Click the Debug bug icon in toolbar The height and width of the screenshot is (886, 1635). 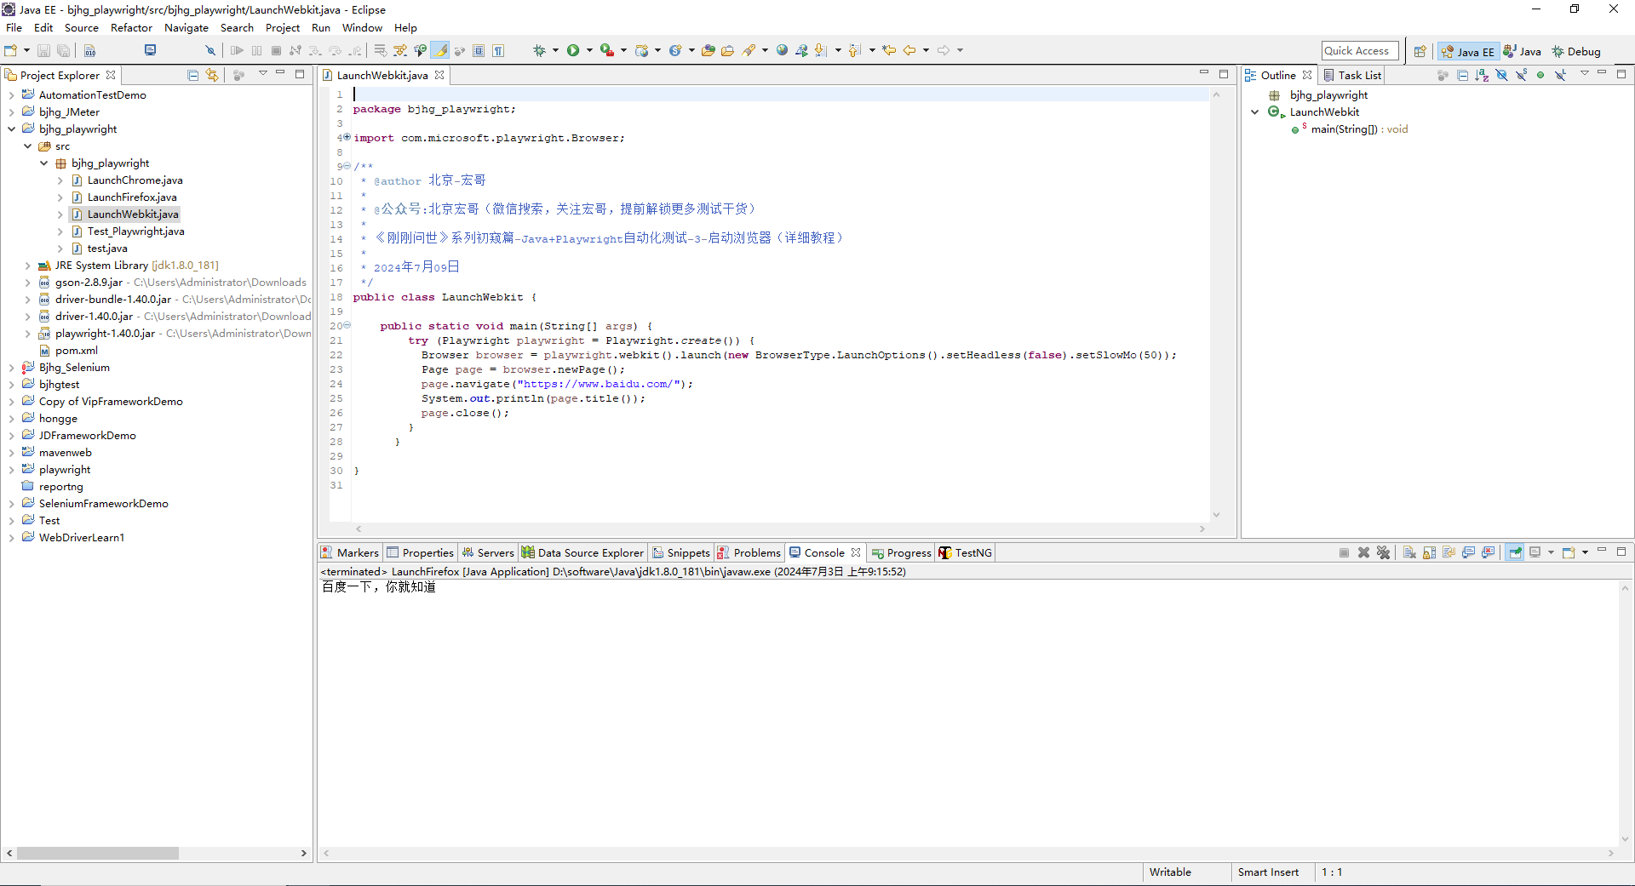[539, 50]
